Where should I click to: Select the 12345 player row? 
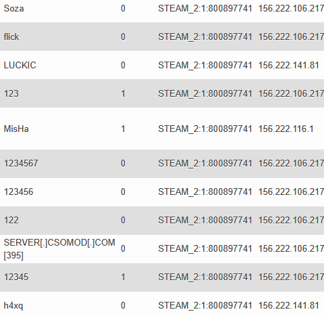tap(162, 277)
